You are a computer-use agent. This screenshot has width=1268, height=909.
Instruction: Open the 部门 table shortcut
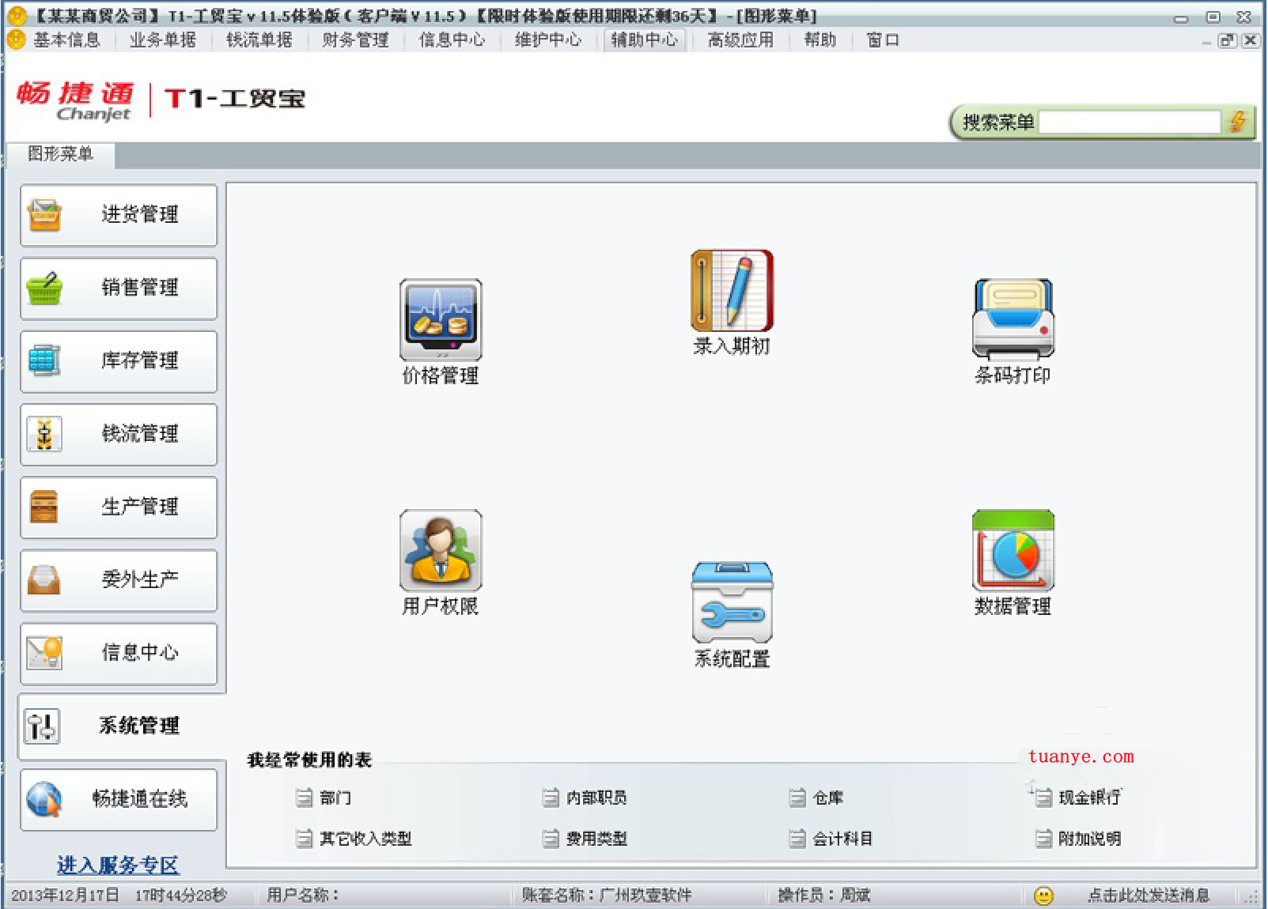(x=324, y=798)
